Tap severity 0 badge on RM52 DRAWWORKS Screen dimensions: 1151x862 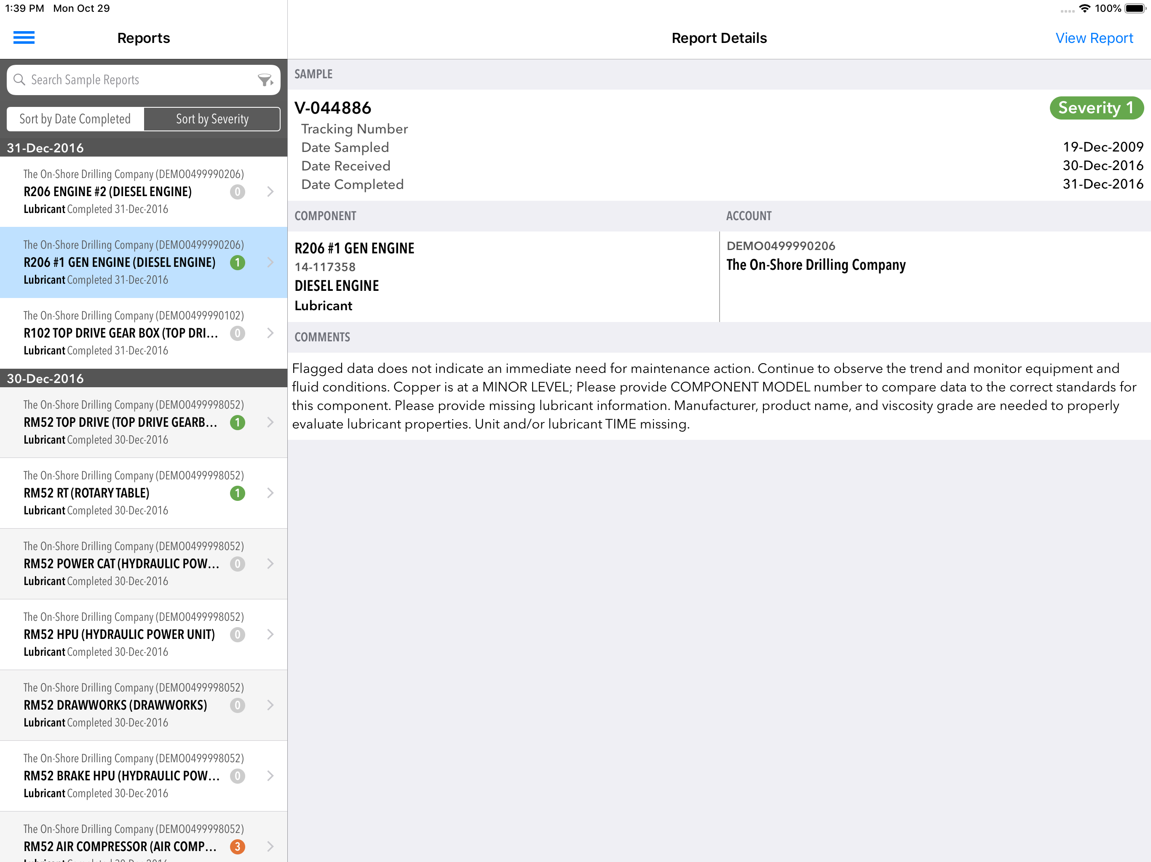click(237, 705)
